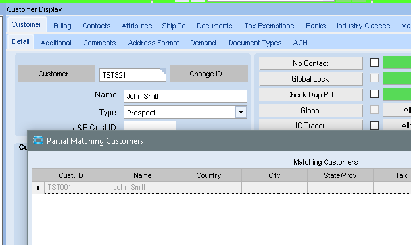Go to the Demand sub-tab
The image size is (411, 245).
coord(203,43)
